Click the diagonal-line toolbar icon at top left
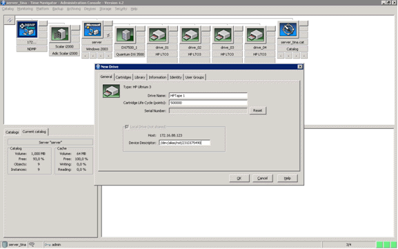The height and width of the screenshot is (249, 398). [10, 20]
